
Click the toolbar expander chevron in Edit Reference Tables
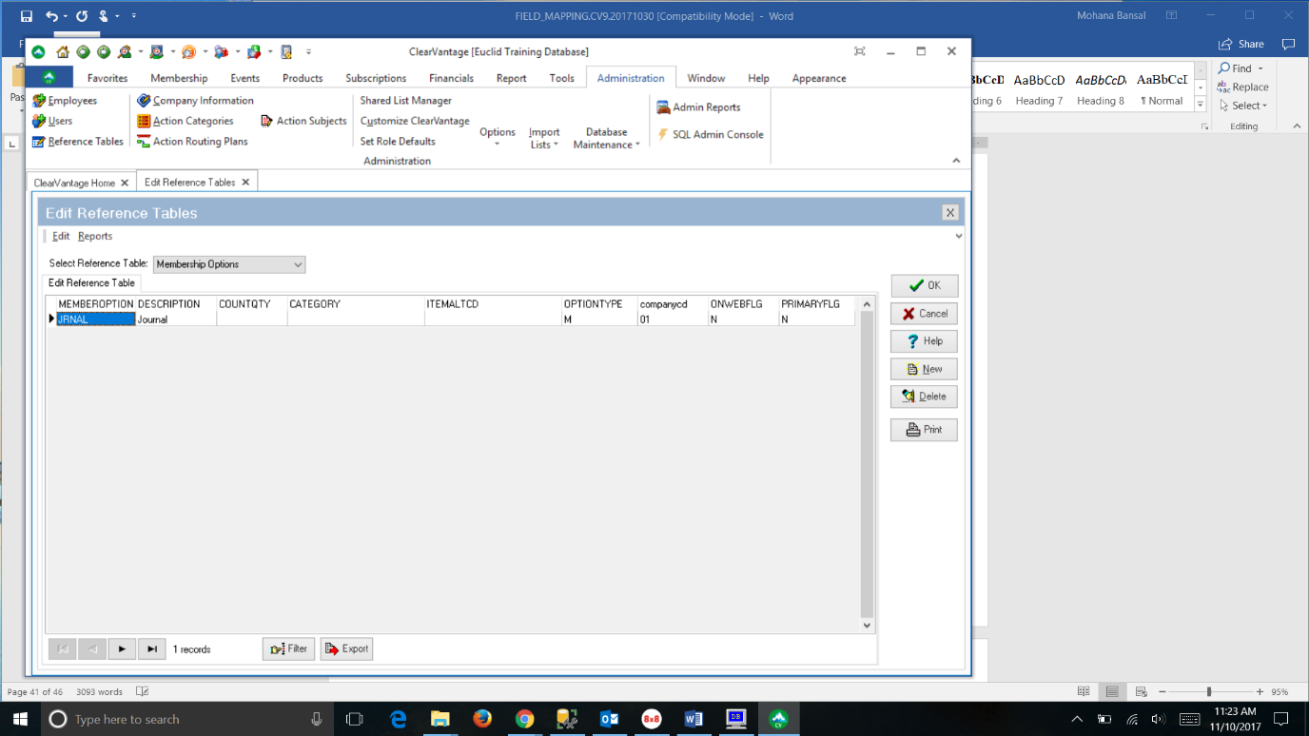(959, 236)
